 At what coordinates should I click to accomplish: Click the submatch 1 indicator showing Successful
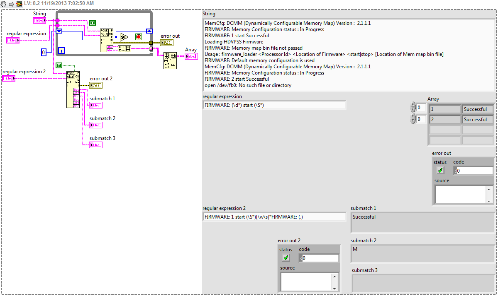point(423,223)
